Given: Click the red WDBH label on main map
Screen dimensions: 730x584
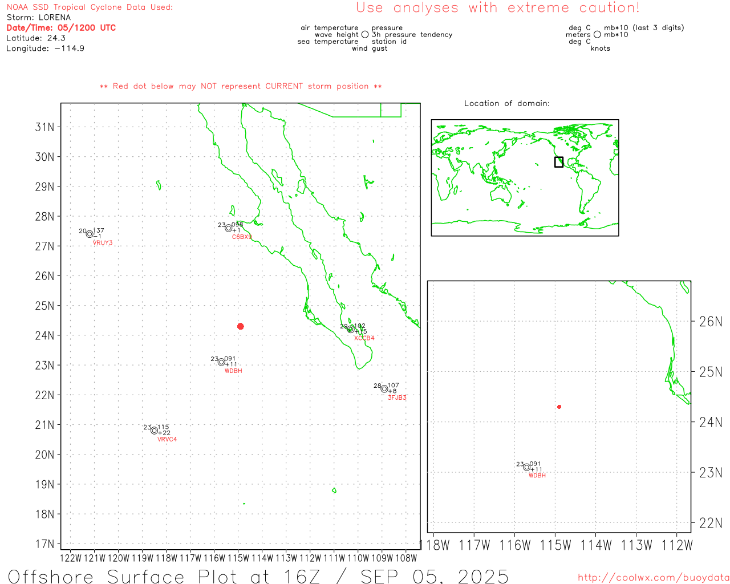Looking at the screenshot, I should tap(233, 371).
